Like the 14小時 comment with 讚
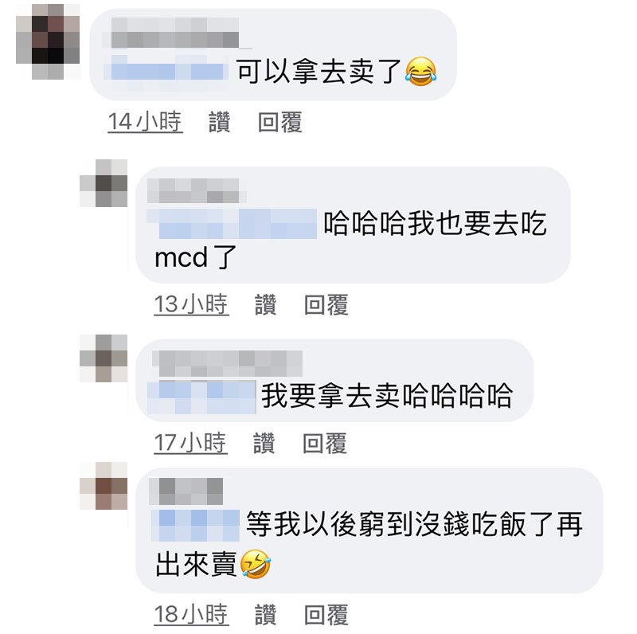 (x=220, y=122)
